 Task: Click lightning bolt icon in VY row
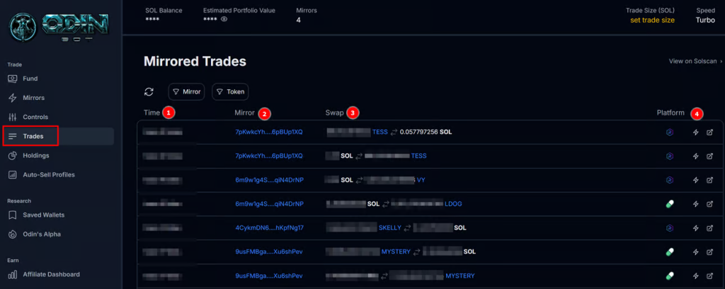[x=695, y=180]
